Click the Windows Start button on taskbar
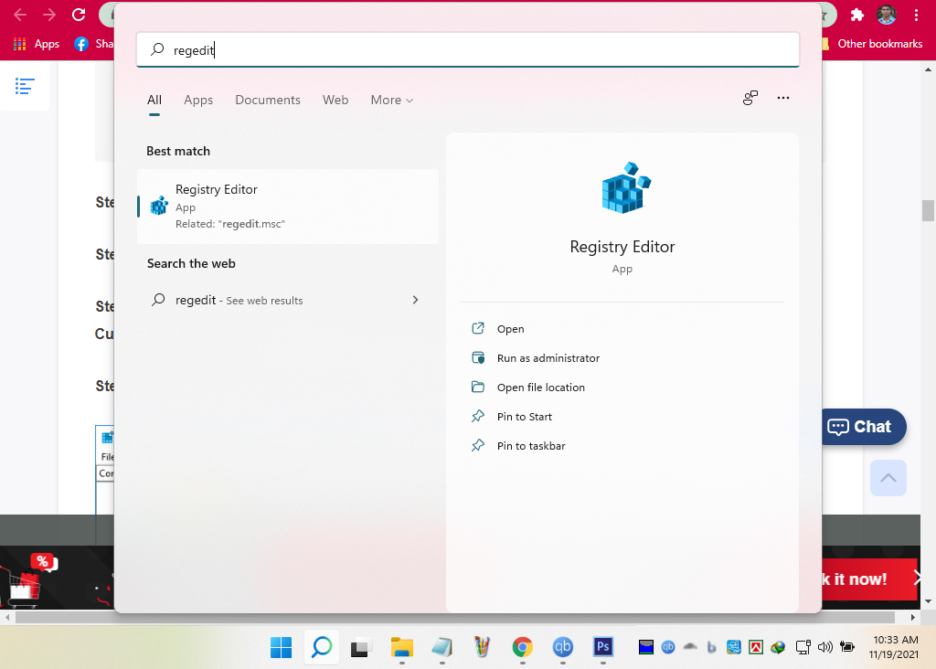 (x=281, y=647)
